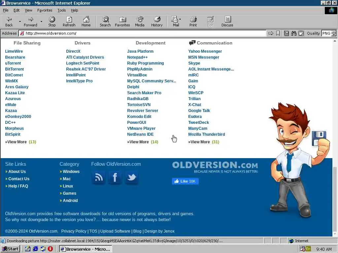This screenshot has height=253, width=338.
Task: Open the Facebook icon in the footer
Action: click(115, 178)
